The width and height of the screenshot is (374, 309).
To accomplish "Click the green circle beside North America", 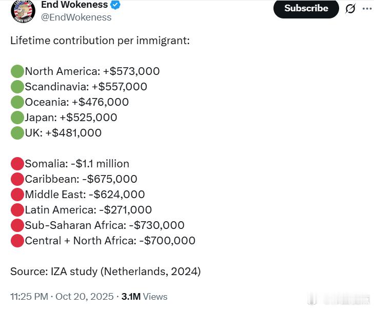I will point(17,71).
